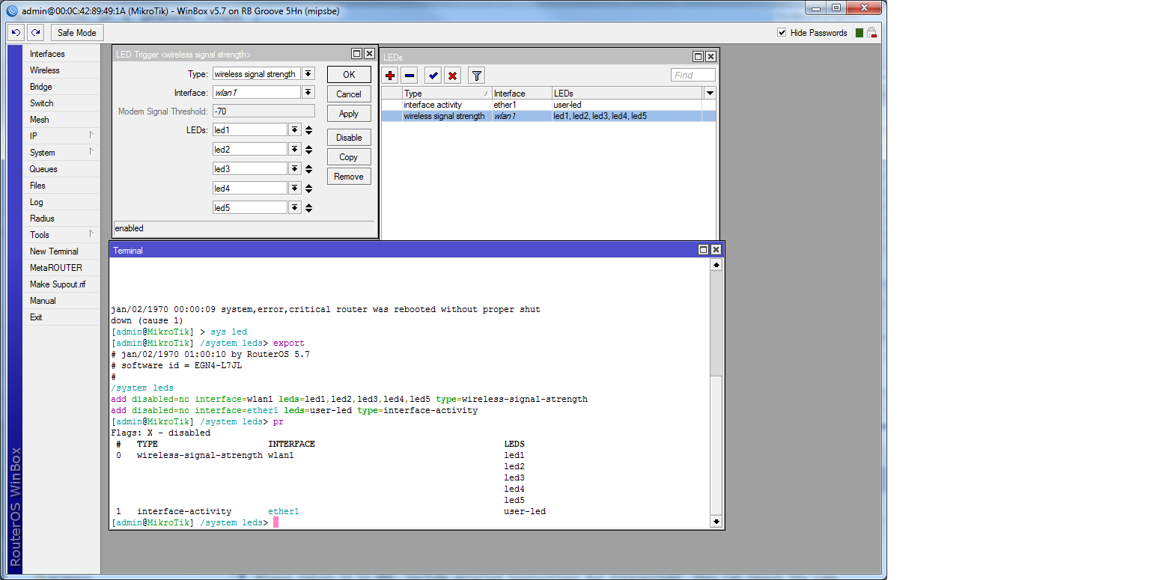
Task: Toggle the Safe Mode button
Action: tap(77, 33)
